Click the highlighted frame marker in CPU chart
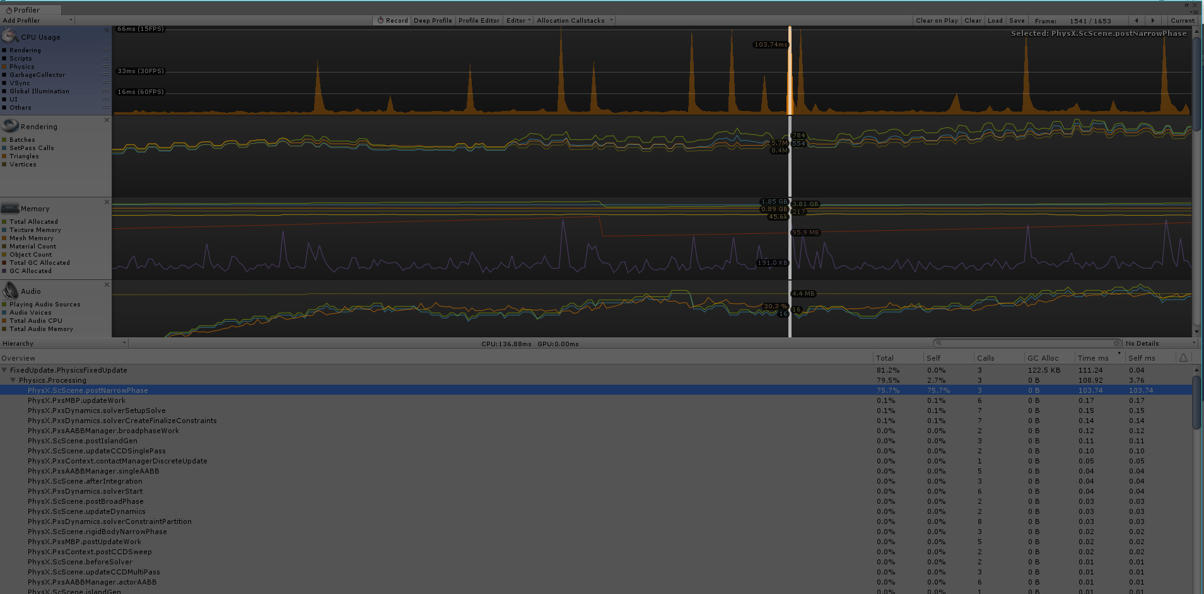This screenshot has height=594, width=1204. coord(790,71)
